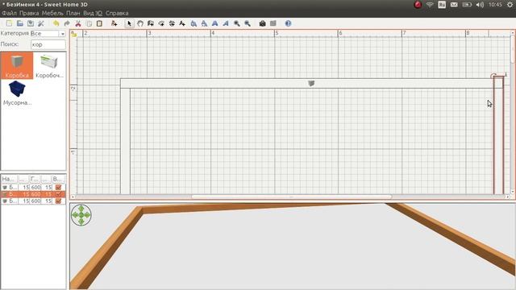The height and width of the screenshot is (290, 516).
Task: Open the Справка menu
Action: 117,13
